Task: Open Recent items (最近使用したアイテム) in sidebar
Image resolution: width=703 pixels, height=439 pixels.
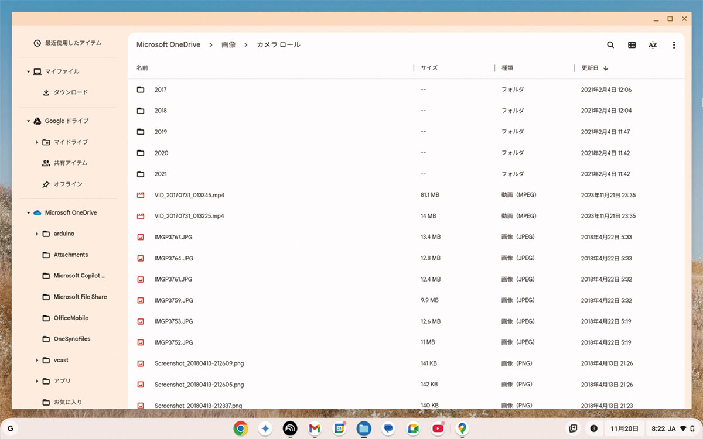Action: pos(68,43)
